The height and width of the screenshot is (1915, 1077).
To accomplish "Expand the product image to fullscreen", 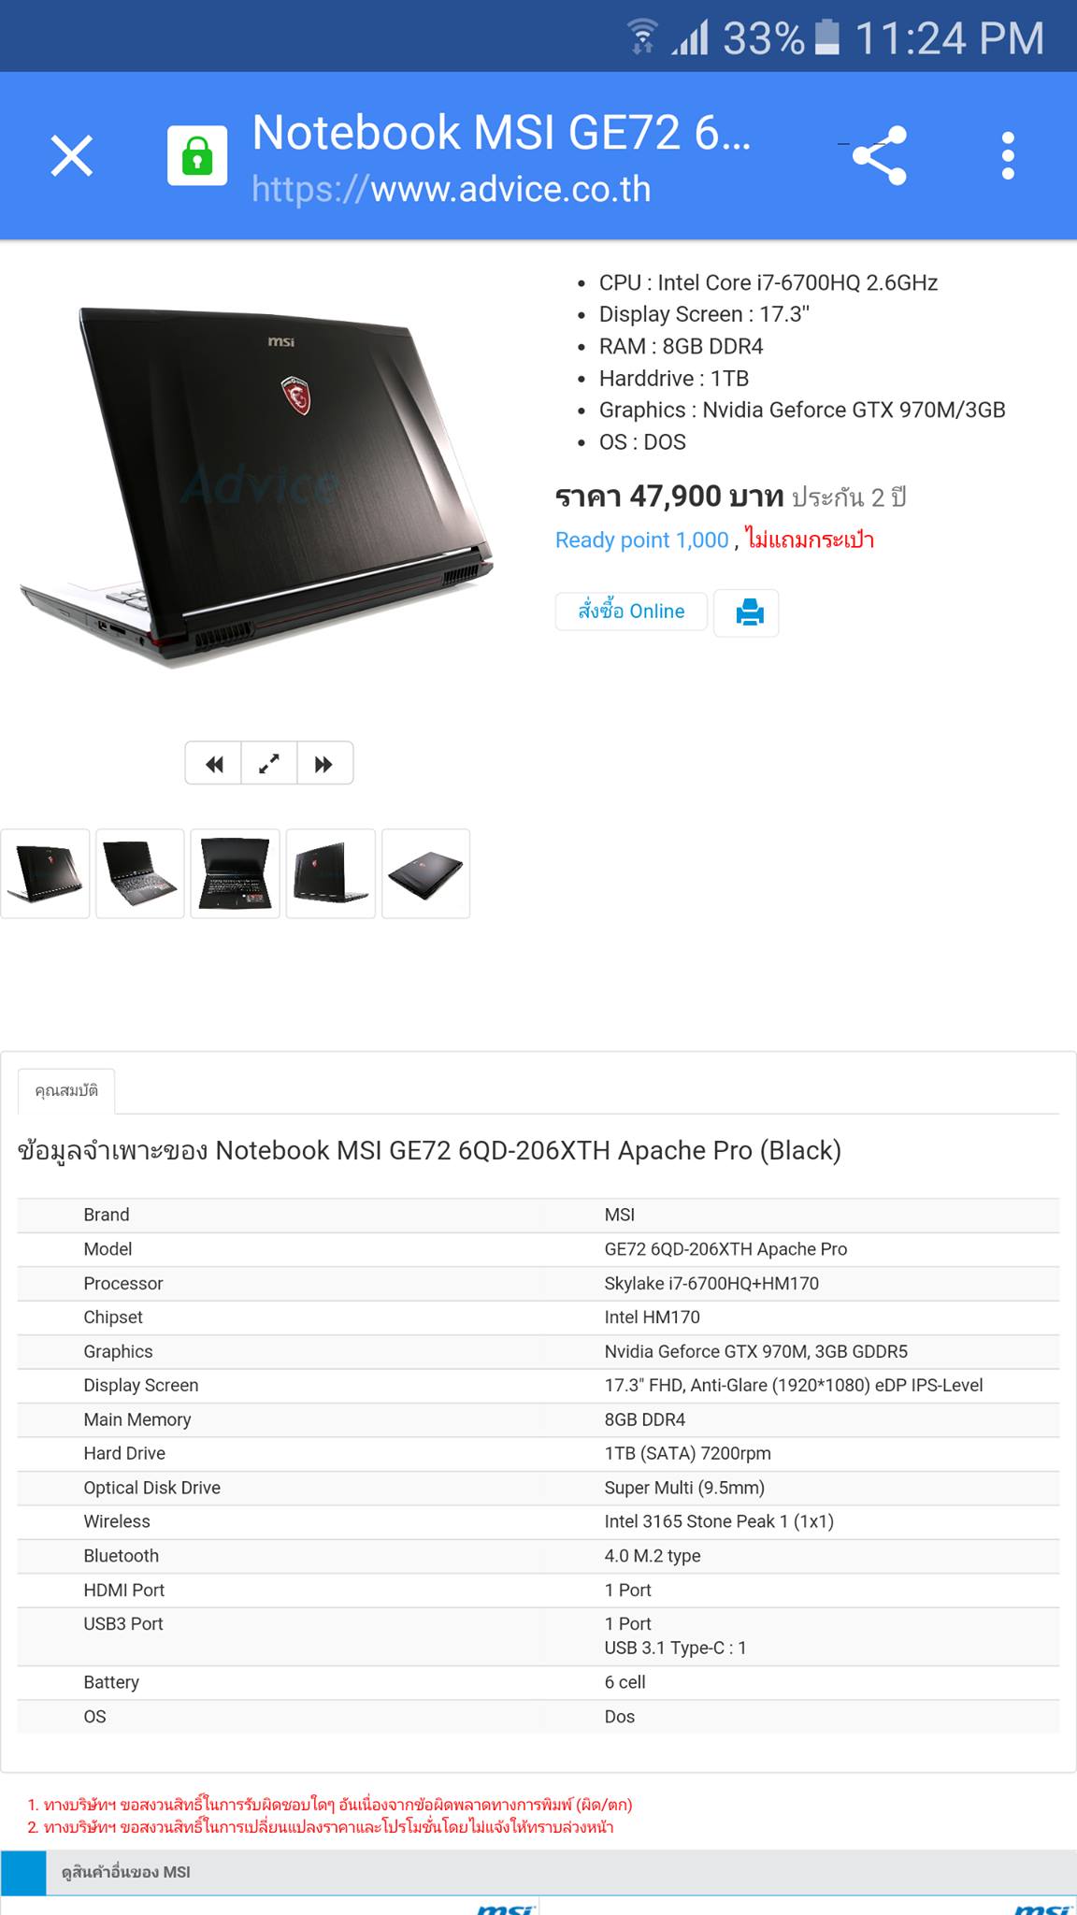I will pyautogui.click(x=269, y=763).
